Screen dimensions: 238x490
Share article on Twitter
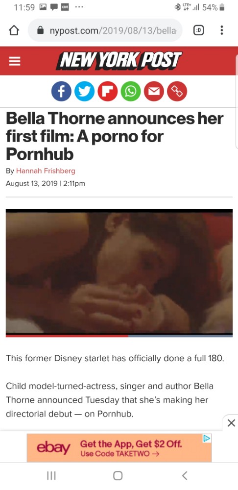tap(84, 91)
